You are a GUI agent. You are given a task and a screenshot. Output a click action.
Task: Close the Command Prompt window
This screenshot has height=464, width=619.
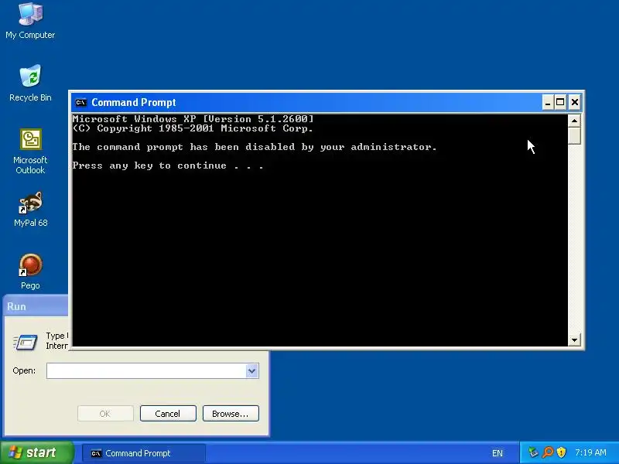coord(575,103)
